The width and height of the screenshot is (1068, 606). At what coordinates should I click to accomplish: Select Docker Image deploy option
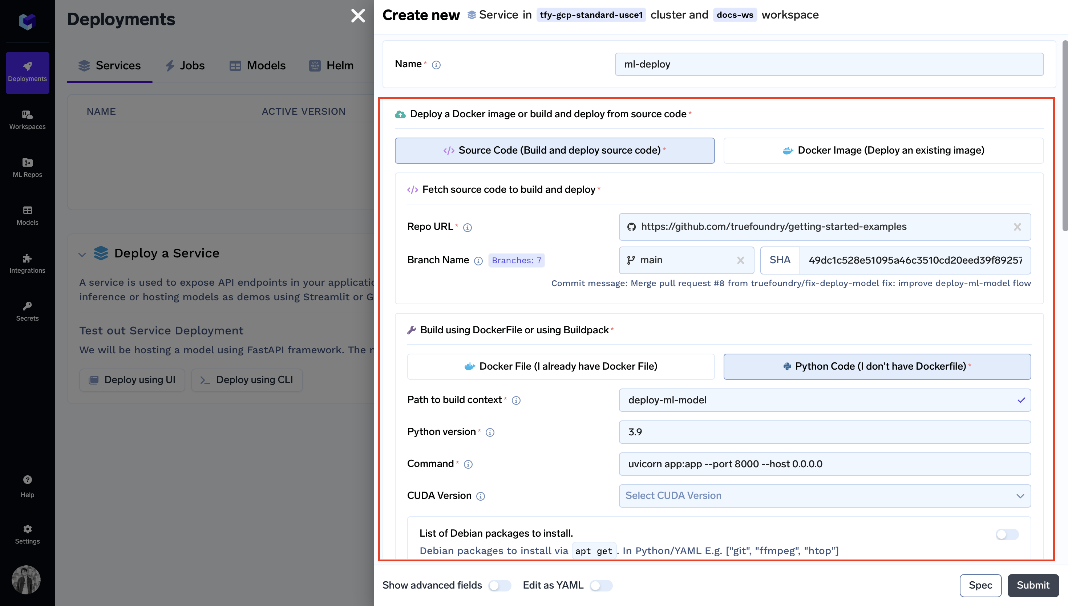(x=883, y=150)
